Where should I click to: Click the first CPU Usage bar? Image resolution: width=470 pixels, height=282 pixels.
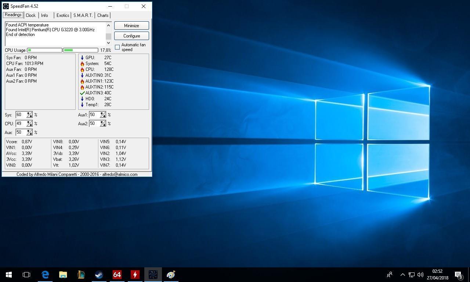pyautogui.click(x=45, y=50)
